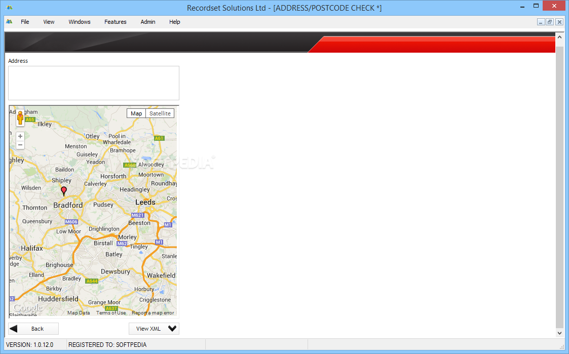Image resolution: width=569 pixels, height=354 pixels.
Task: Open the File menu
Action: [25, 22]
